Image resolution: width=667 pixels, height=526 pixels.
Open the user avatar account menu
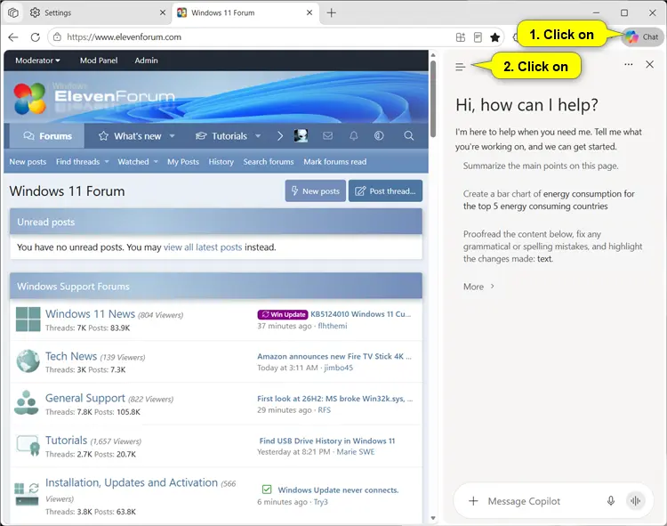pos(301,136)
